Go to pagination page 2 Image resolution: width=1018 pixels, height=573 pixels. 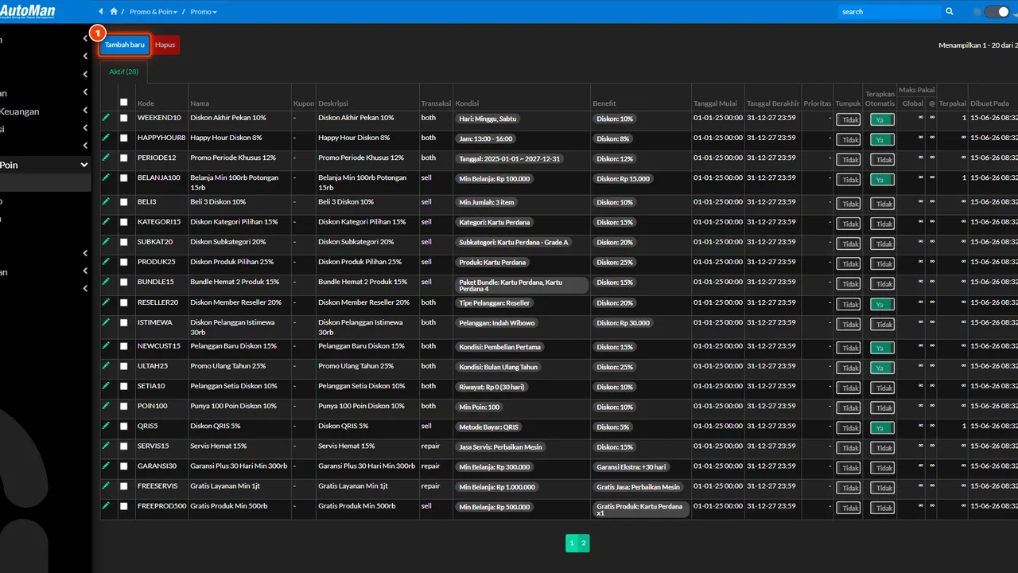584,544
